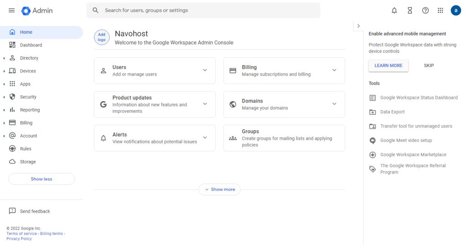Click the Domains card globe icon
Image resolution: width=467 pixels, height=245 pixels.
(x=233, y=104)
